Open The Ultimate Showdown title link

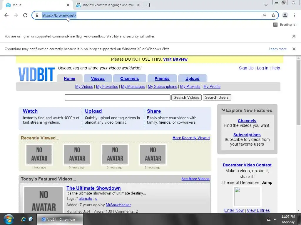pos(93,188)
